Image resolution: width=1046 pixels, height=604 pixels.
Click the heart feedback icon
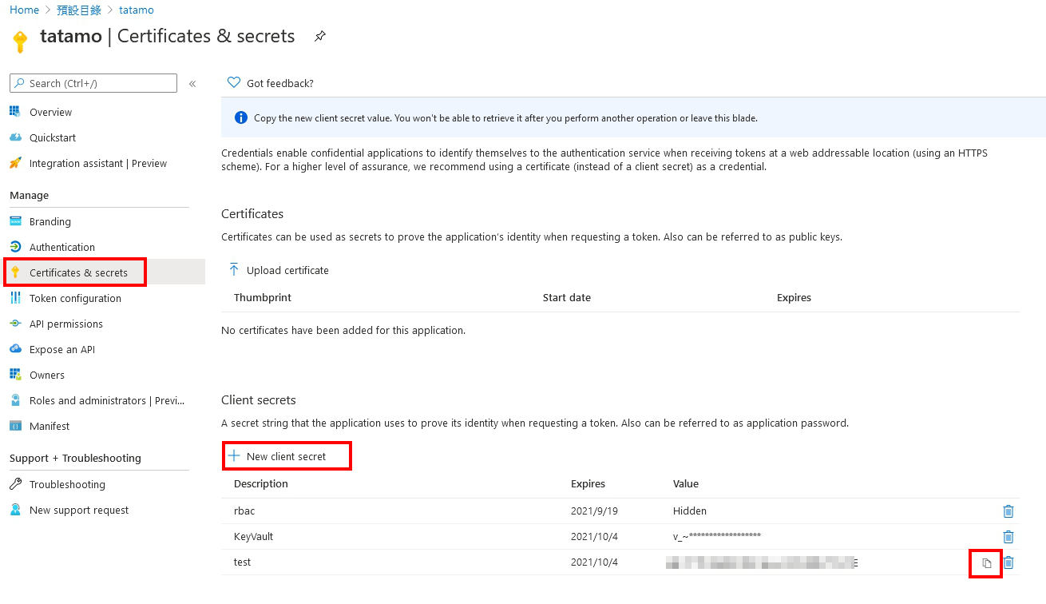pos(234,82)
